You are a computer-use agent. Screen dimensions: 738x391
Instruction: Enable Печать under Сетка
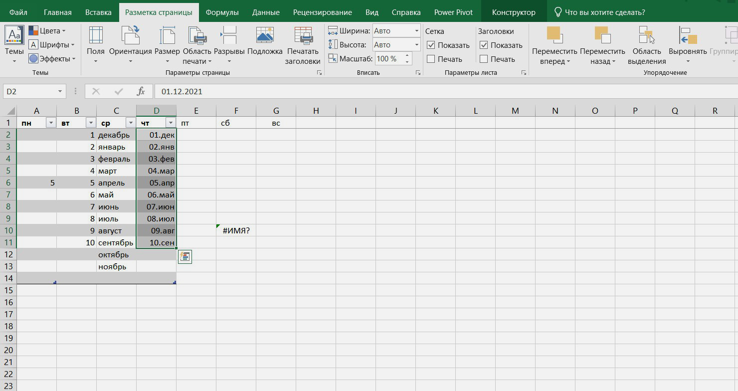431,59
